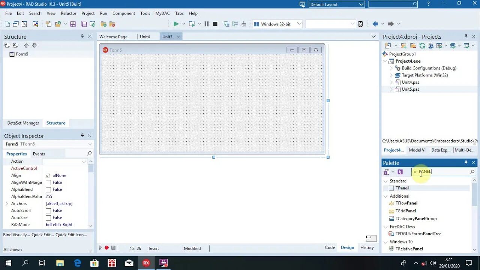The image size is (480, 270).
Task: Select Form5 in the Structure tree
Action: (x=22, y=54)
